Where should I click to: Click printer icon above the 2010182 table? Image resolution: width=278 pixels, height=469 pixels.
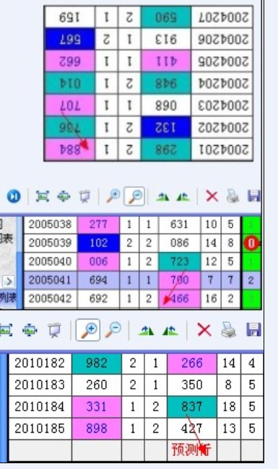229,330
